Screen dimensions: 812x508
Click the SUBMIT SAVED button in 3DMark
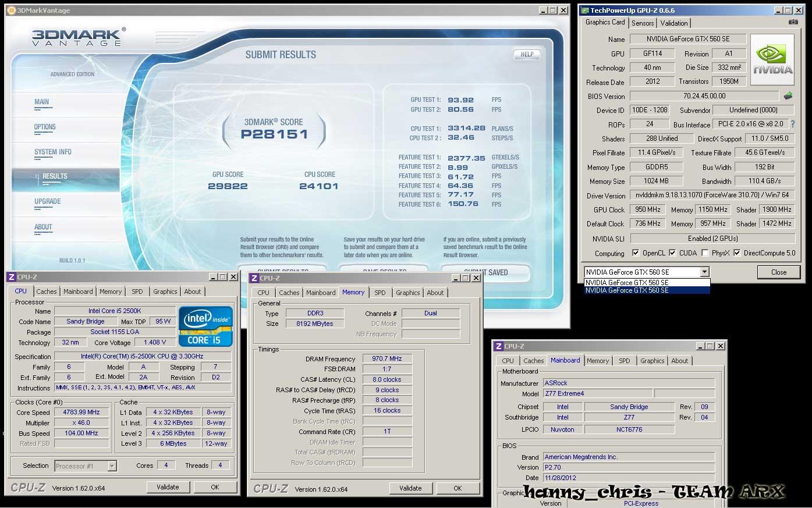point(485,272)
